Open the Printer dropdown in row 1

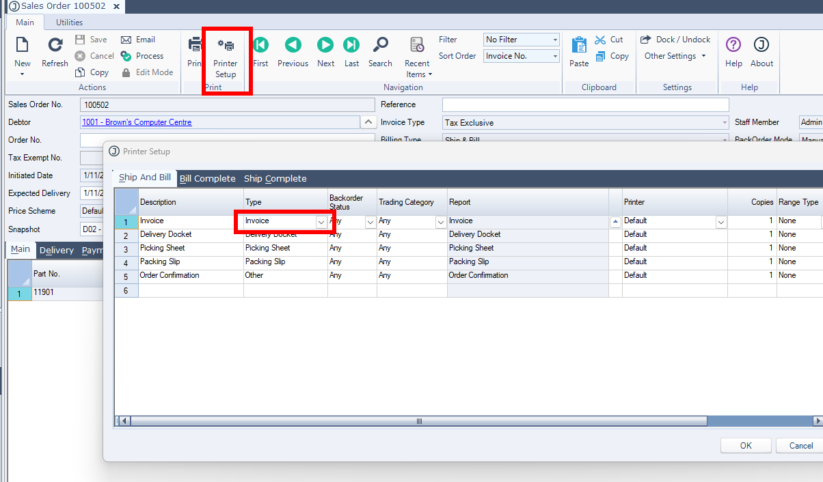pos(720,222)
